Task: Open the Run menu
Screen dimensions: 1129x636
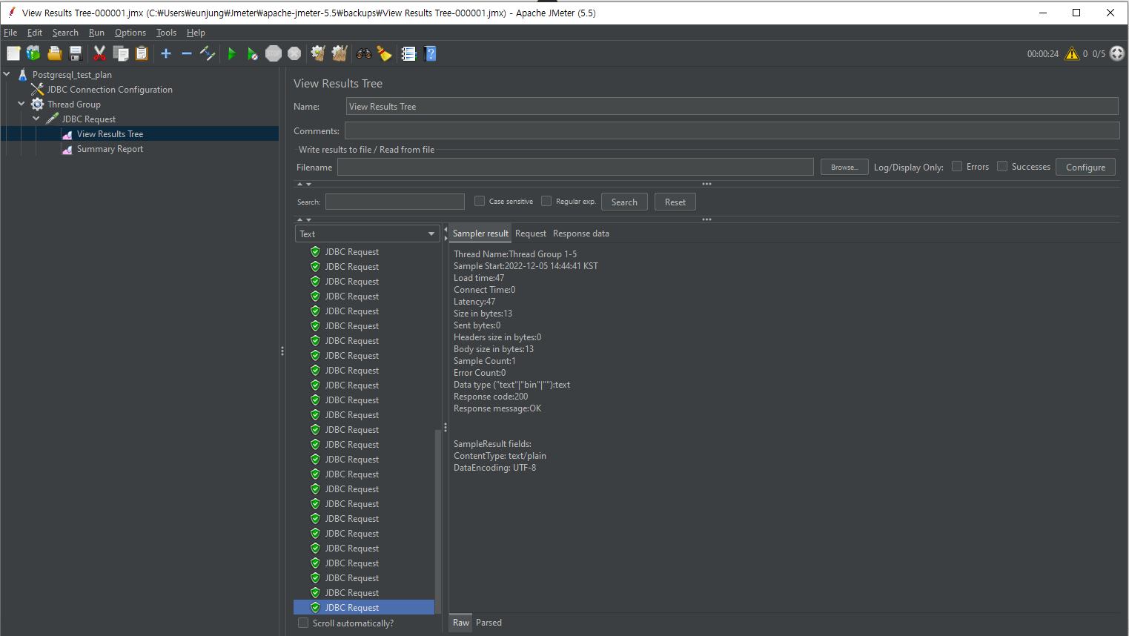Action: [96, 33]
